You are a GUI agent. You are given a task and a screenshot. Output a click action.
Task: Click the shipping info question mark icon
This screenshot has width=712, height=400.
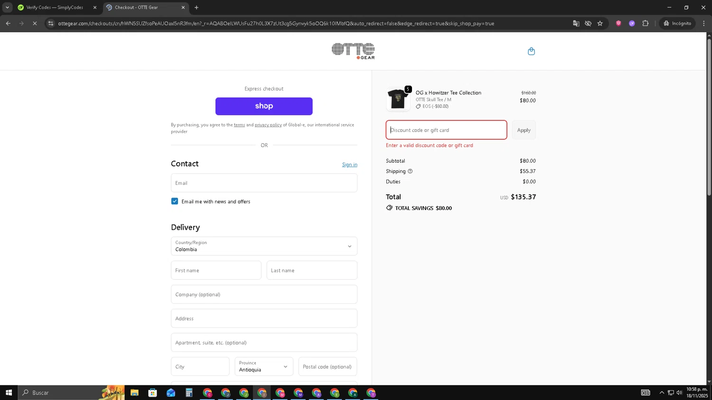tap(410, 171)
